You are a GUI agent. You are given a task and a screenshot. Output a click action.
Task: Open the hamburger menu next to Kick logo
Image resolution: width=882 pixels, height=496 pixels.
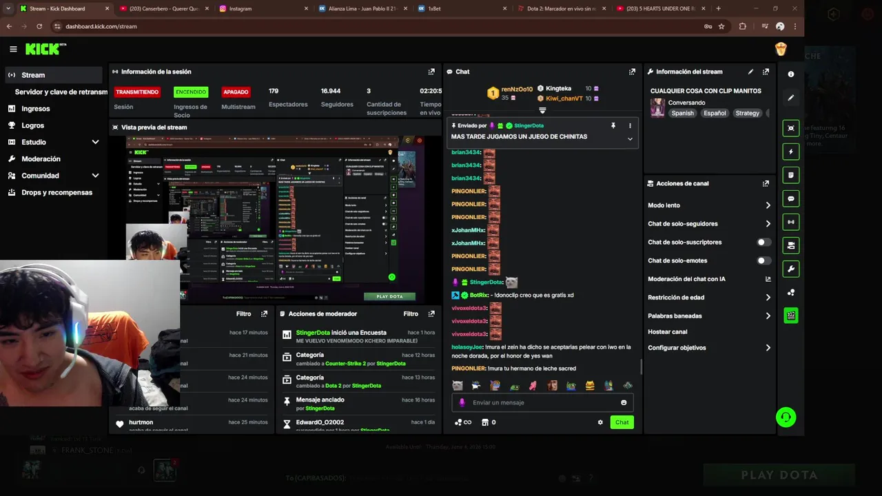point(13,49)
